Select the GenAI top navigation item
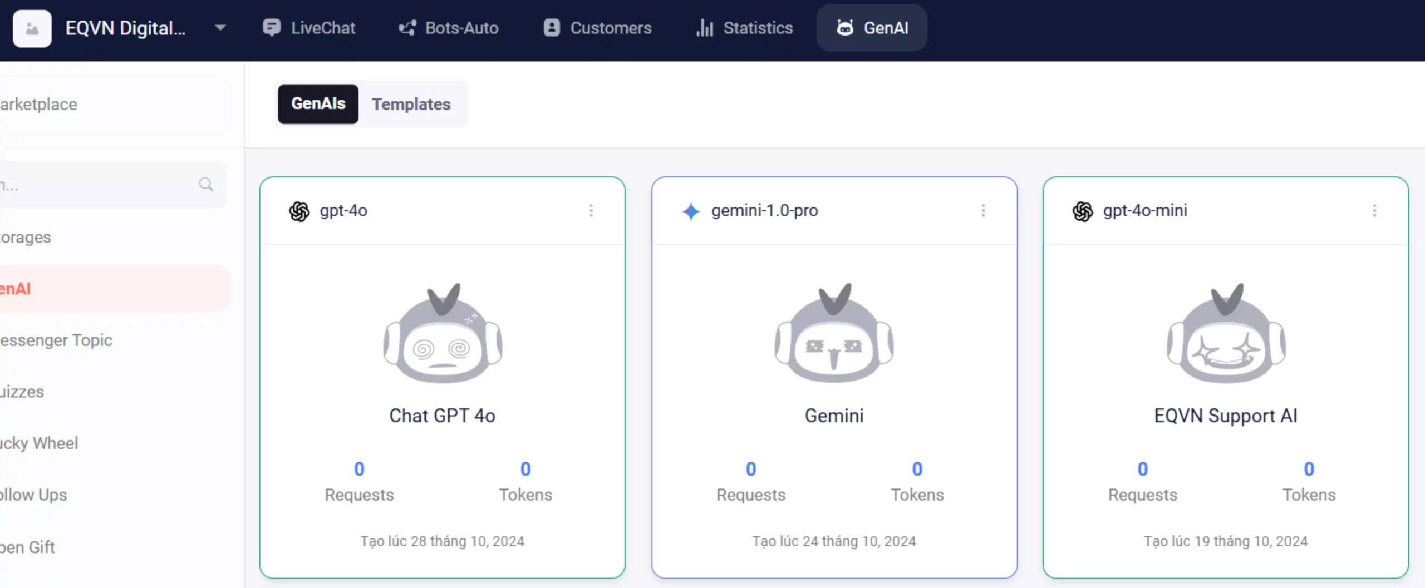The image size is (1425, 588). [x=872, y=28]
